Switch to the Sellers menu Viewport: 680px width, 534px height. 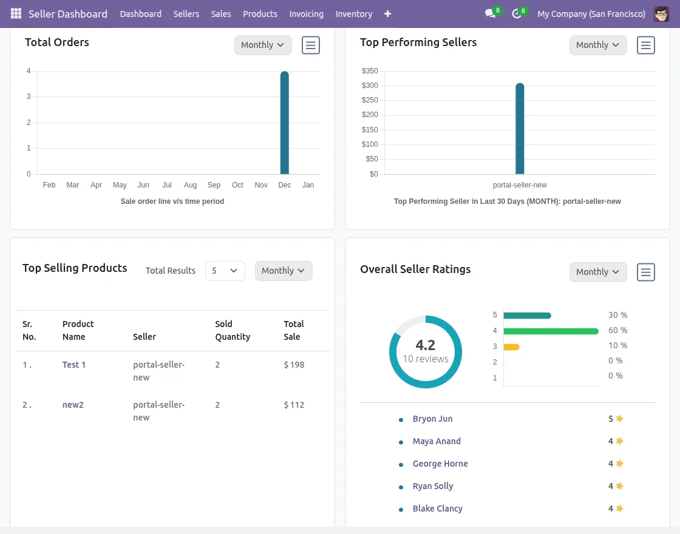pyautogui.click(x=186, y=13)
